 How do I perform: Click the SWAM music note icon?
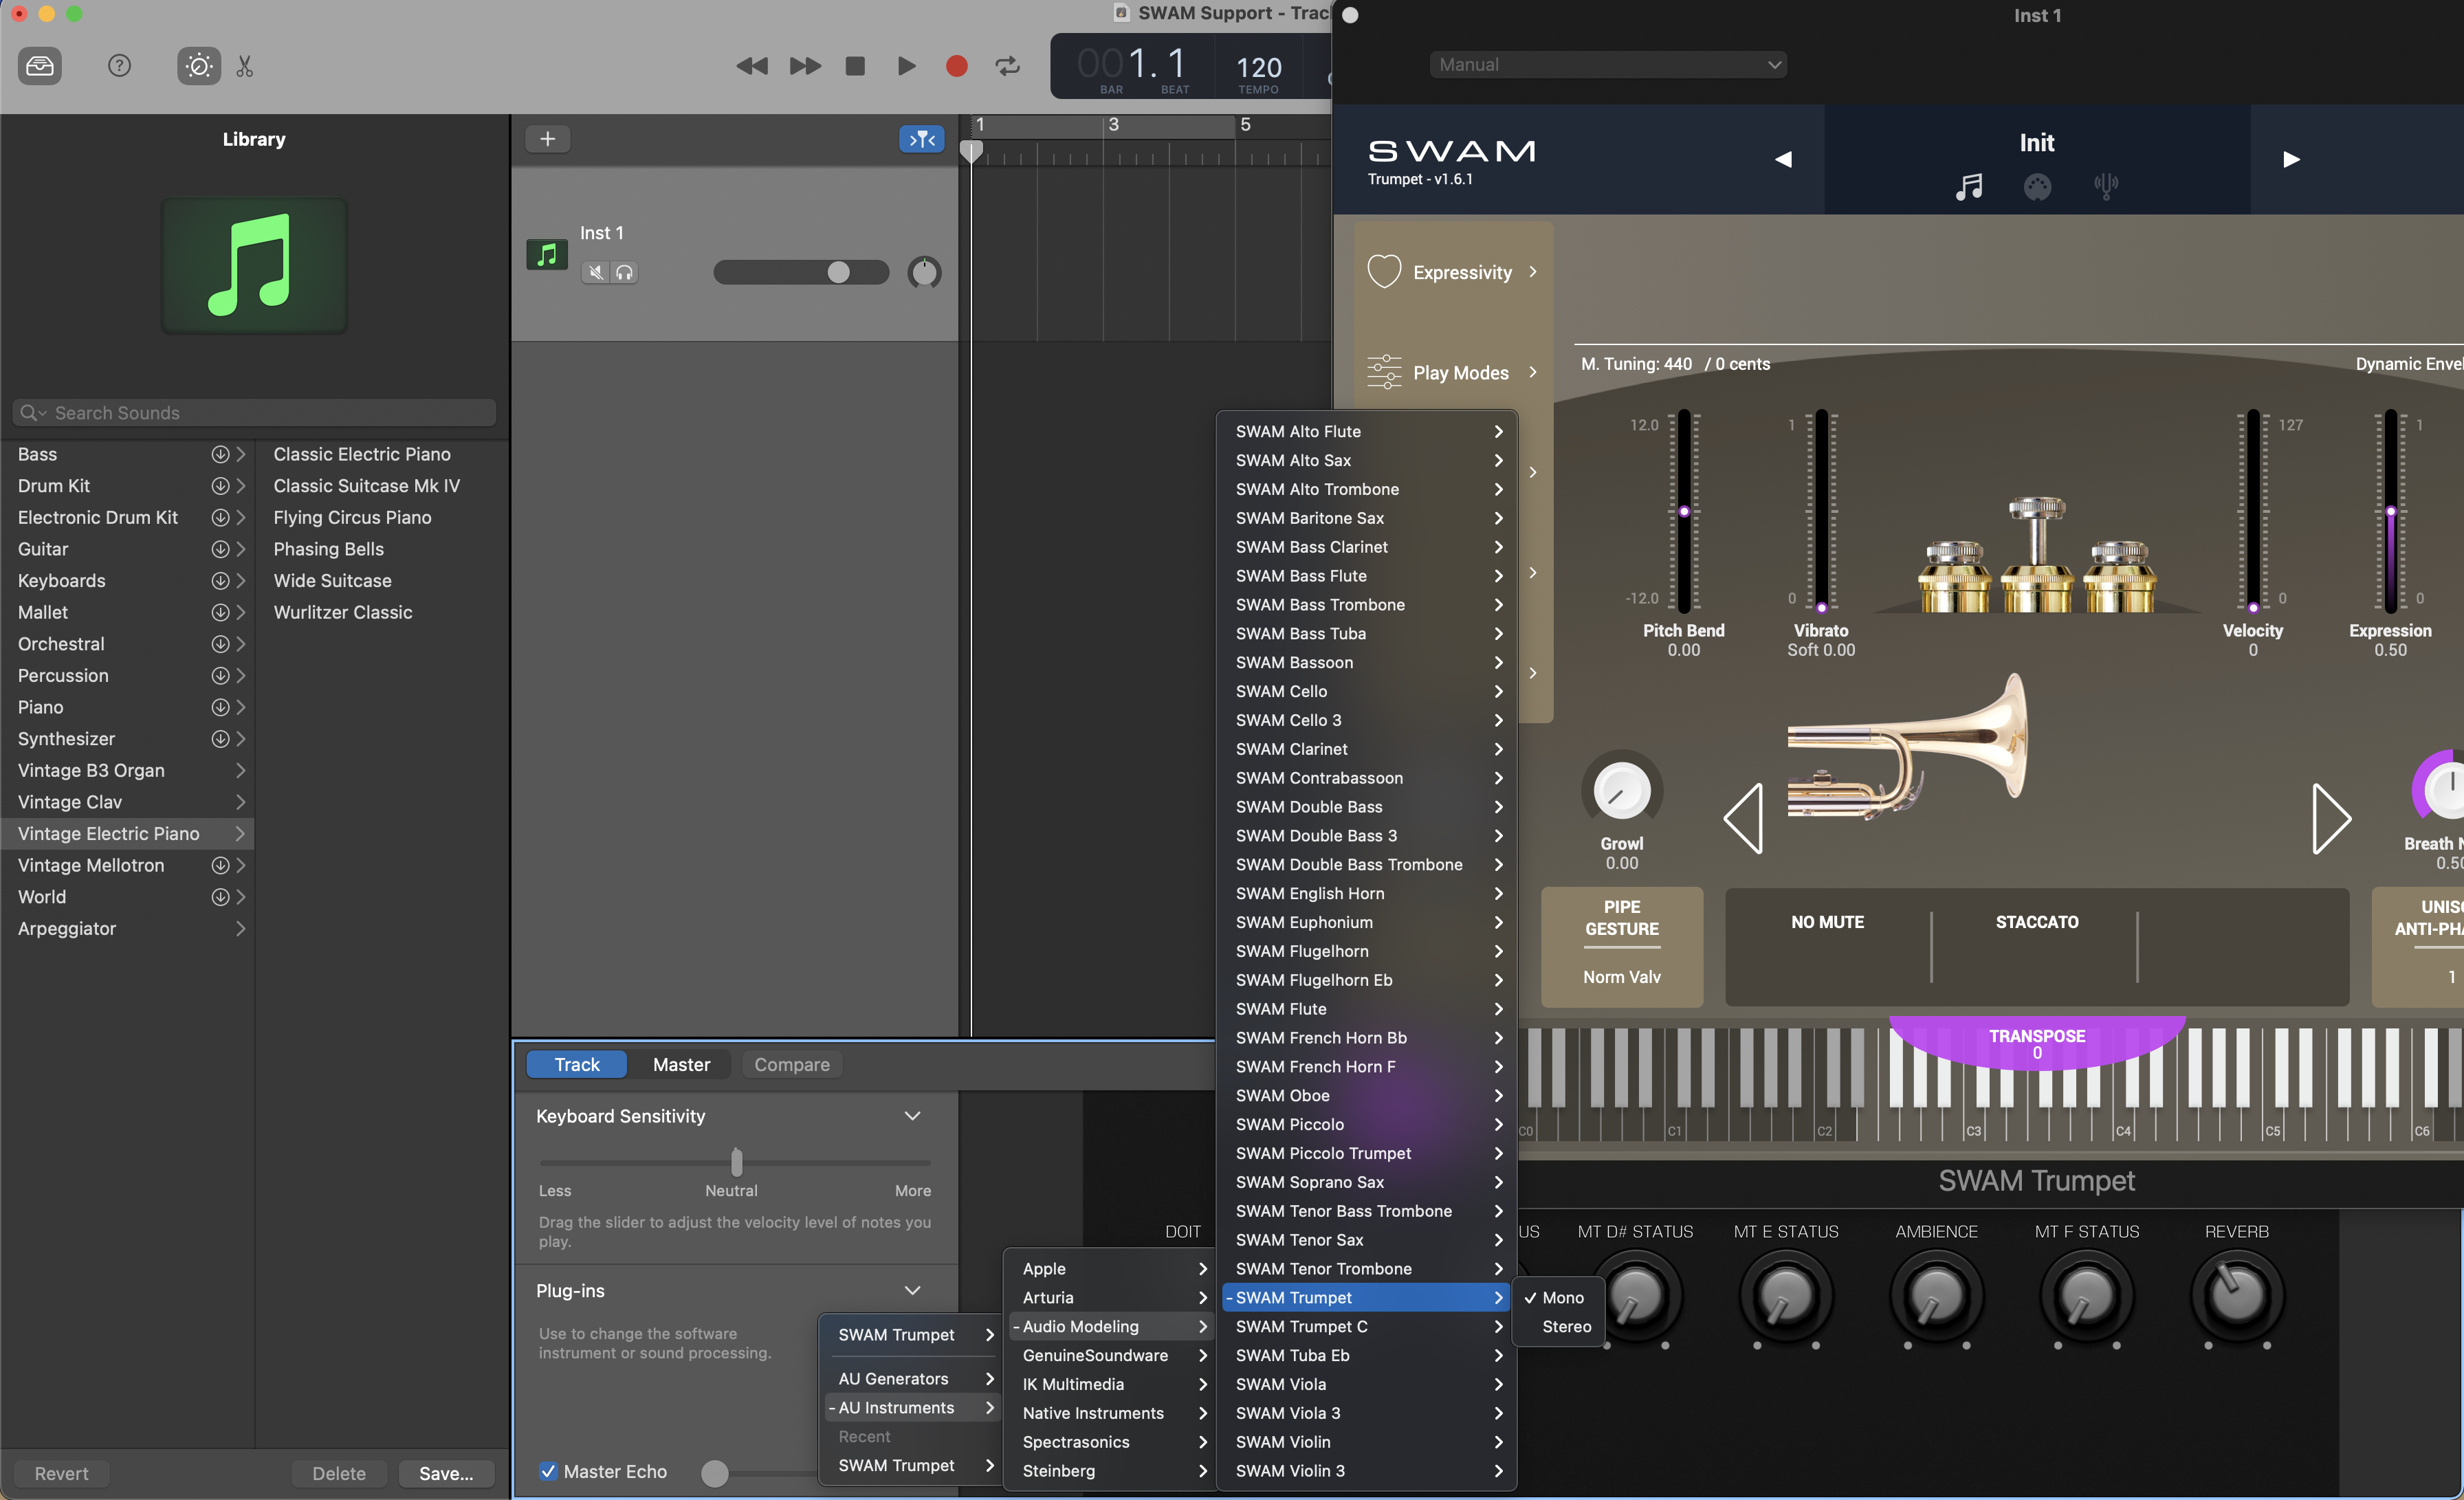click(1968, 186)
